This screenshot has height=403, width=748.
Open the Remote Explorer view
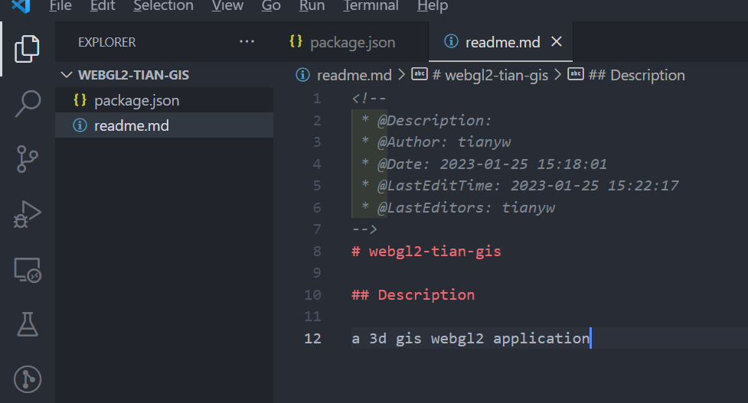28,270
